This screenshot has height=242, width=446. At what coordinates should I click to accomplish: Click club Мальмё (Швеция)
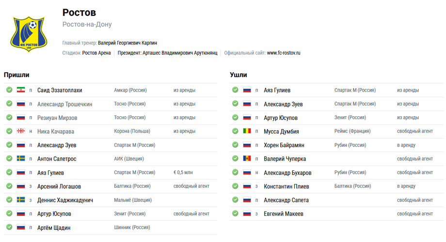pos(133,200)
